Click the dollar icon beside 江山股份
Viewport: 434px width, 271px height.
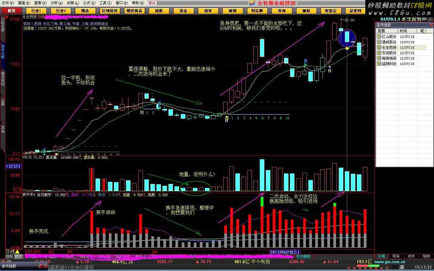[x=379, y=37]
